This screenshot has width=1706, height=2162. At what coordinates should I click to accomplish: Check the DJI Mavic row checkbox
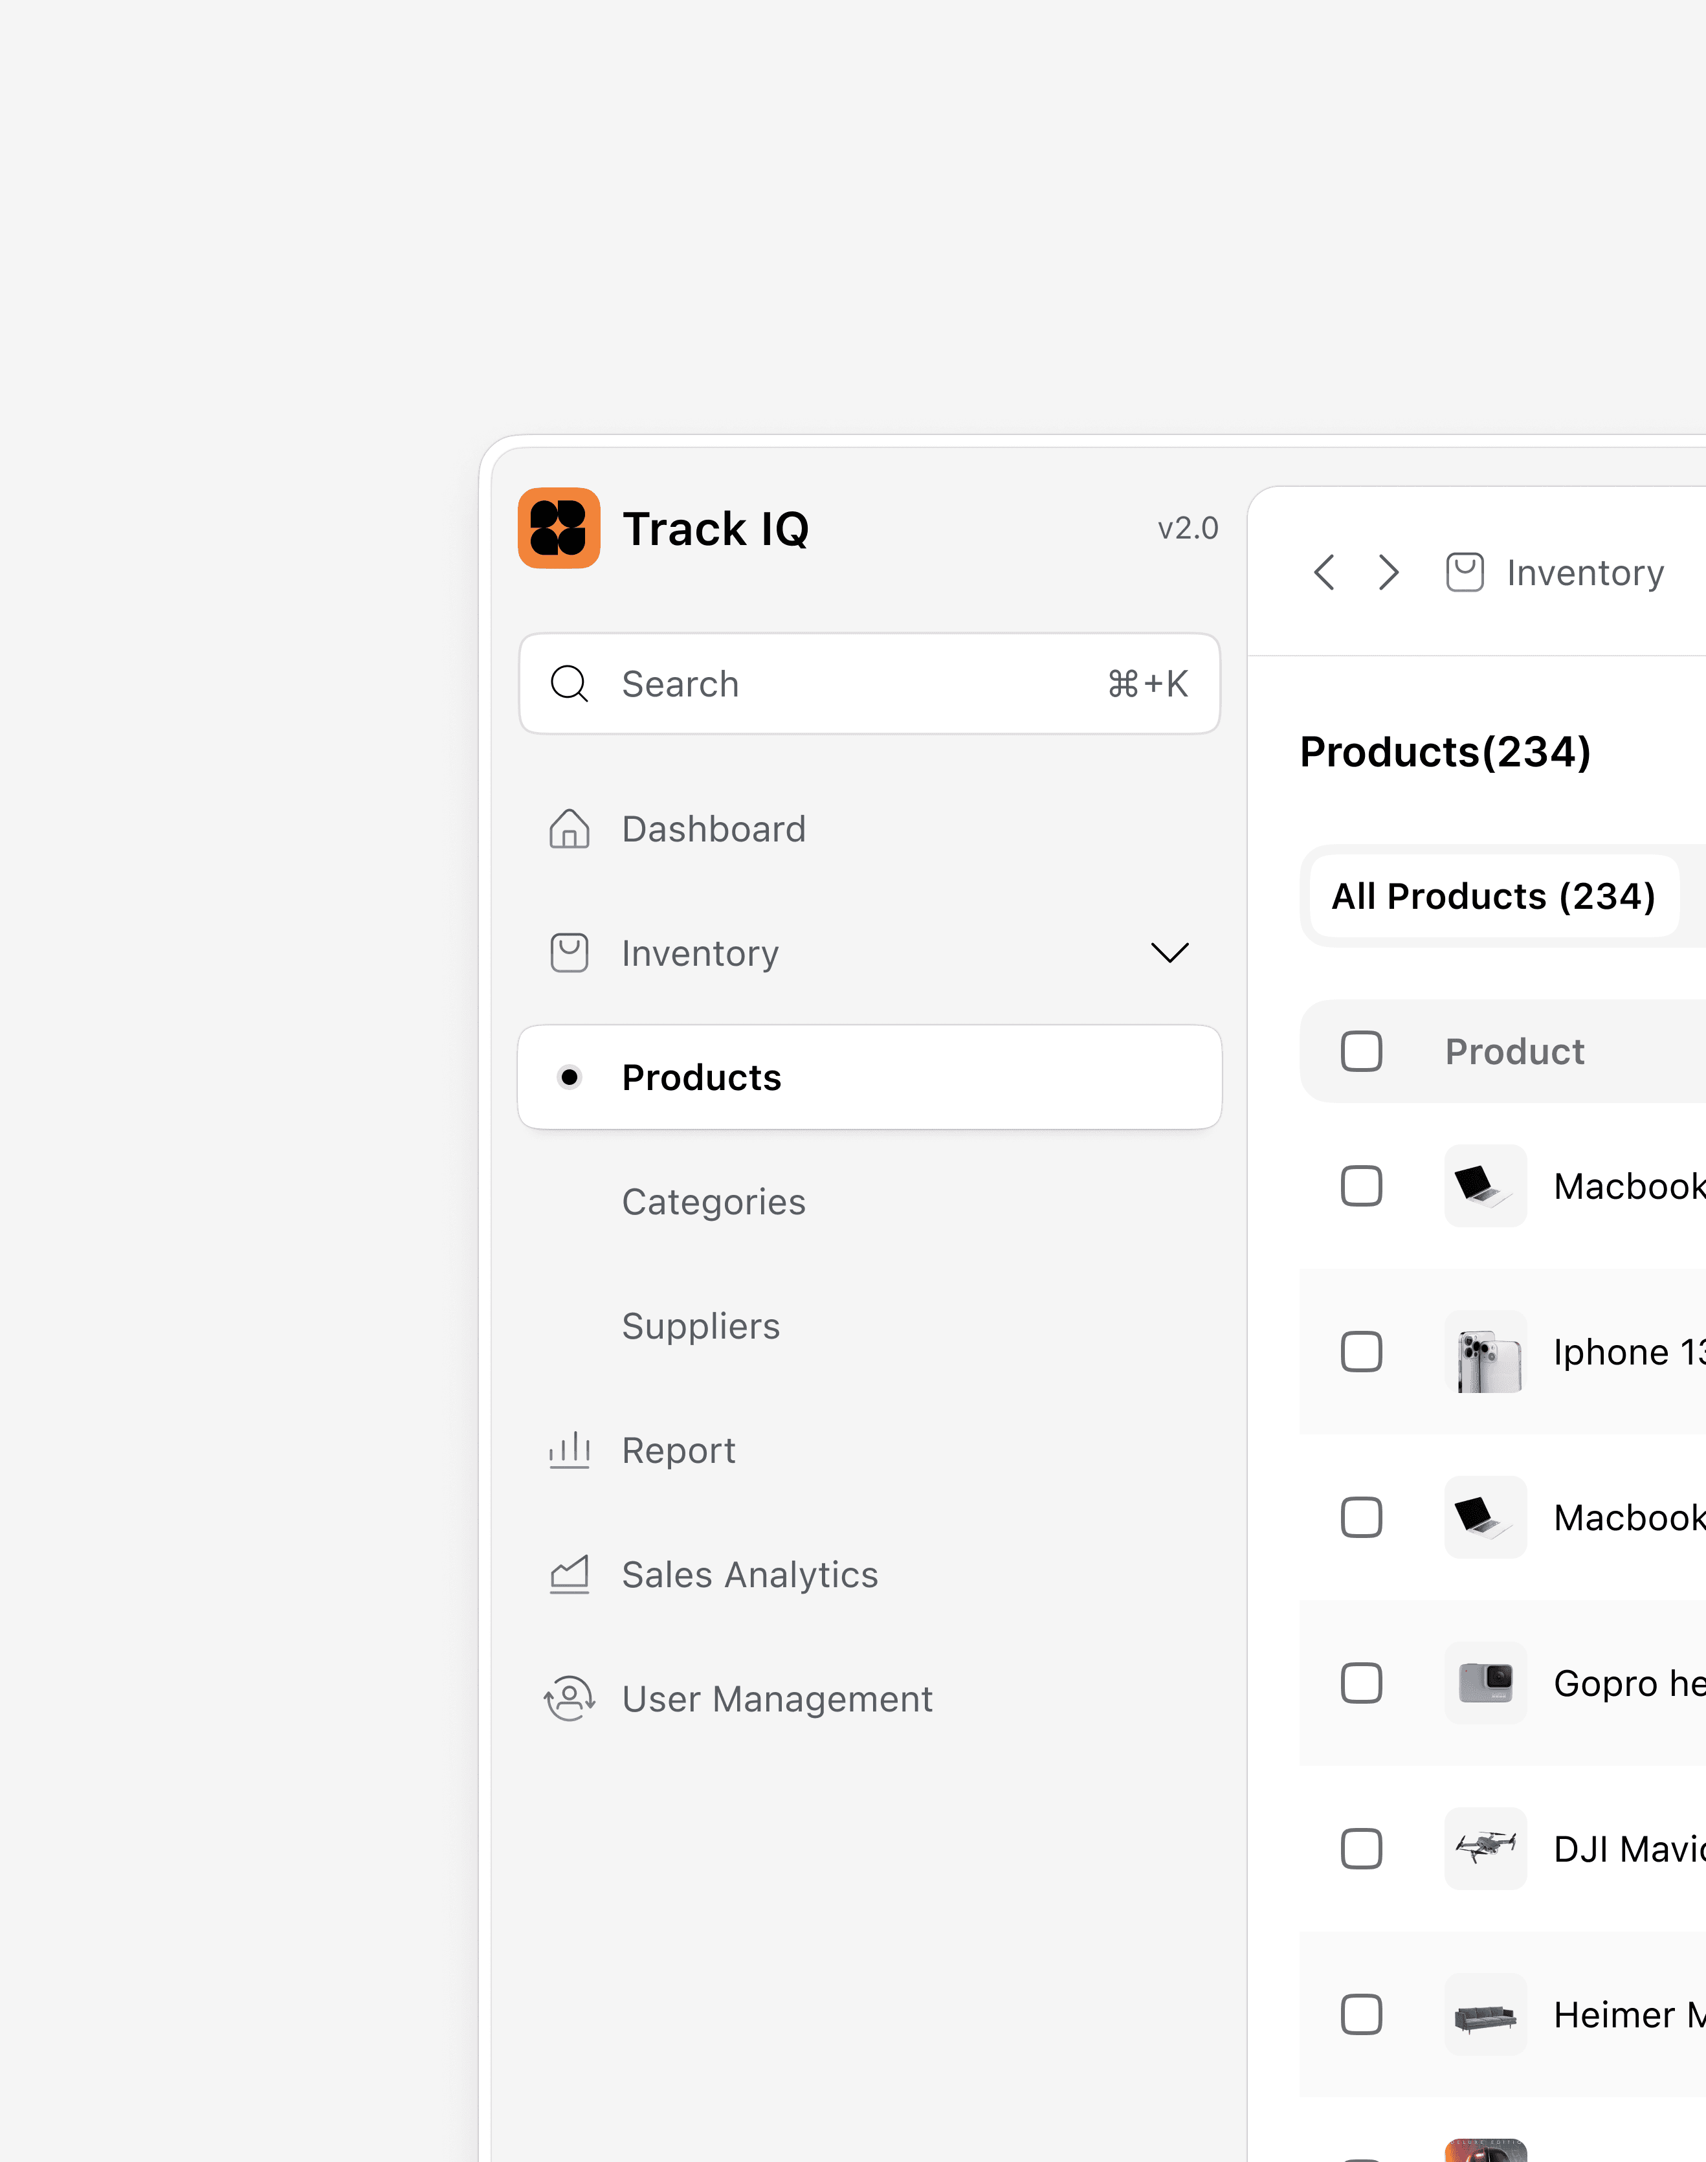[x=1362, y=1849]
